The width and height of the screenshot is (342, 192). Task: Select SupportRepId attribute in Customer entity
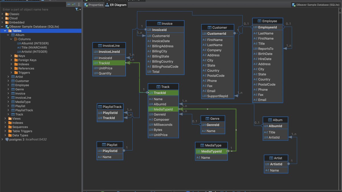(x=218, y=96)
